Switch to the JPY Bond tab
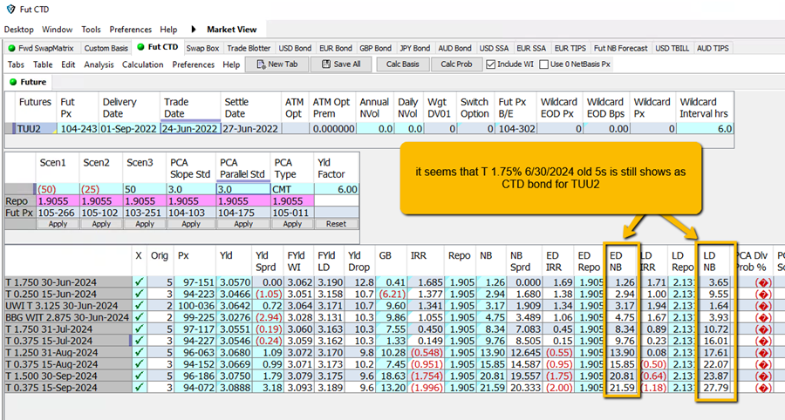Viewport: 785px width, 420px height. 415,48
